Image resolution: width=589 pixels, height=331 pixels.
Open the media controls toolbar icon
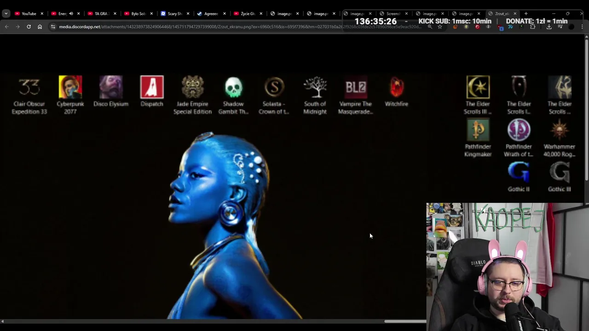pyautogui.click(x=560, y=27)
